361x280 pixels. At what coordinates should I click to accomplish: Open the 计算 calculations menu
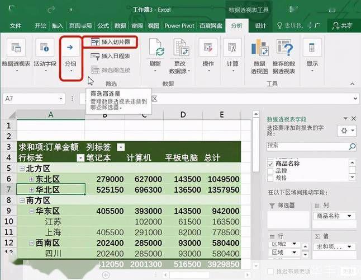click(232, 55)
